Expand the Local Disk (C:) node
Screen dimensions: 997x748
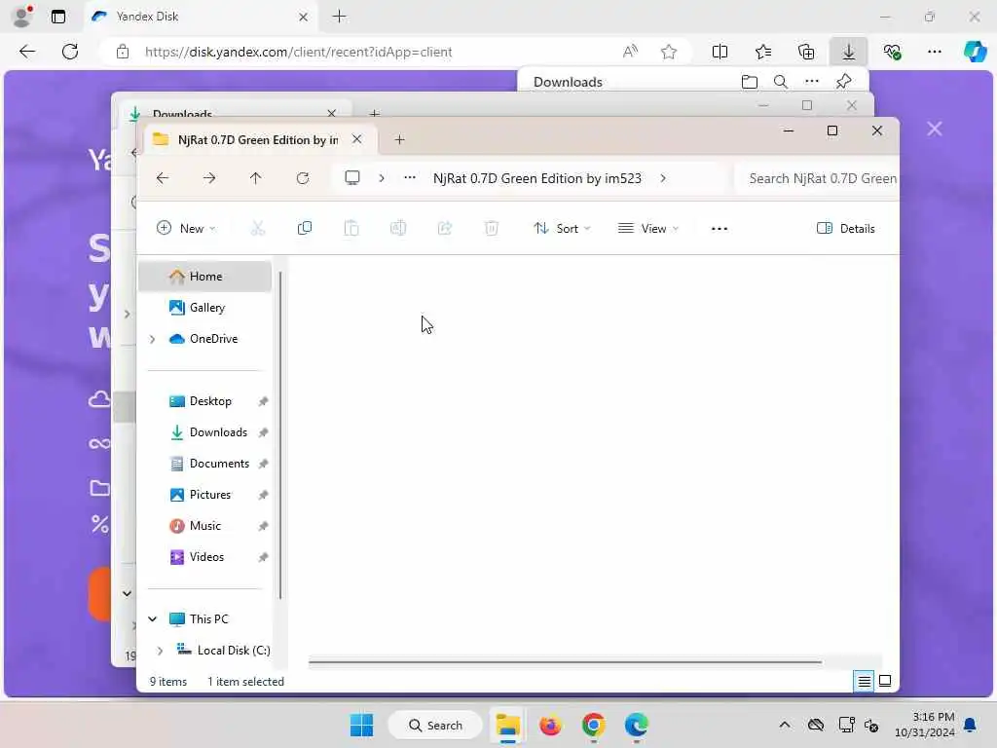161,650
